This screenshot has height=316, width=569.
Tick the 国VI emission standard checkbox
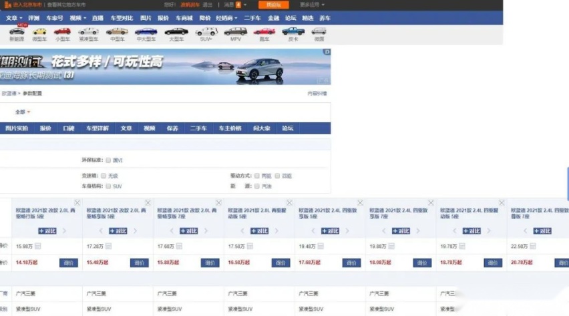(108, 160)
